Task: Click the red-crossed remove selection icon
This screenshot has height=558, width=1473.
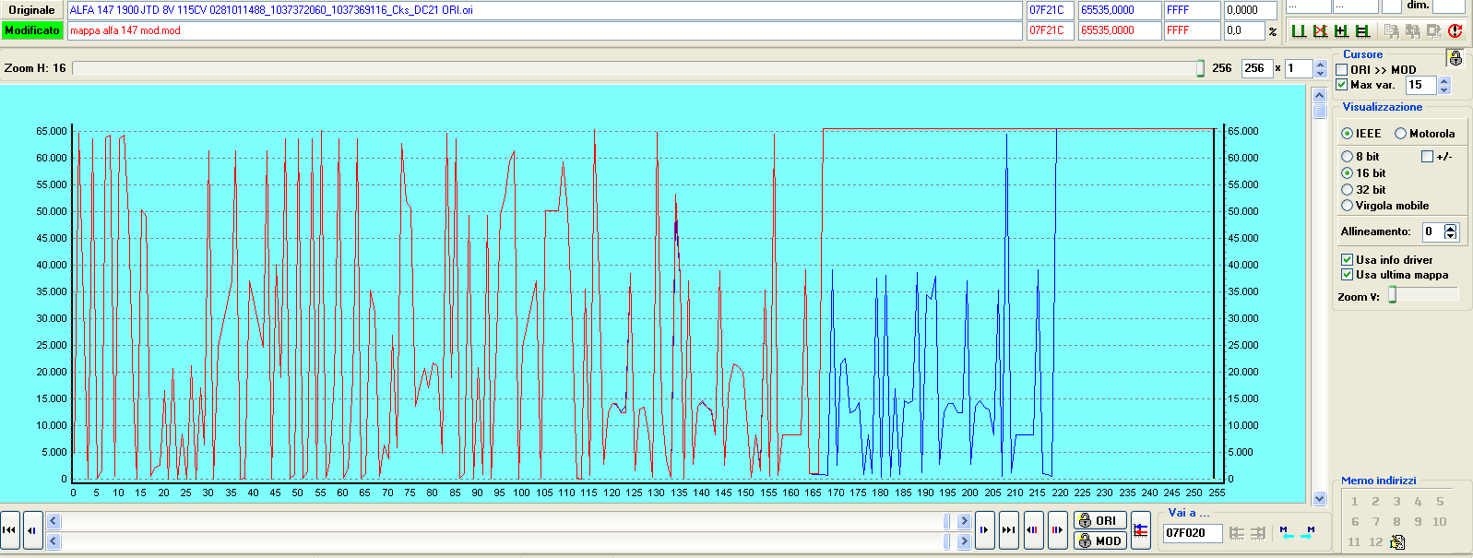Action: (x=1320, y=30)
